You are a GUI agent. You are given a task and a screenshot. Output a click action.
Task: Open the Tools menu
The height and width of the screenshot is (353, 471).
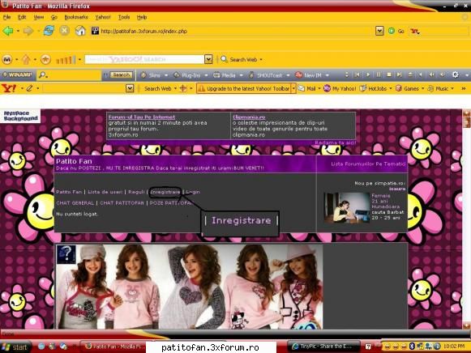(124, 17)
